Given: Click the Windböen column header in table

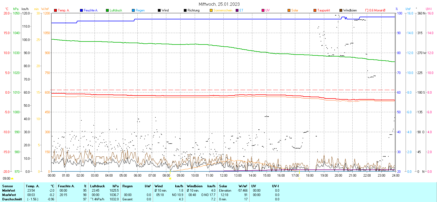Looking at the screenshot, I should pyautogui.click(x=194, y=186).
